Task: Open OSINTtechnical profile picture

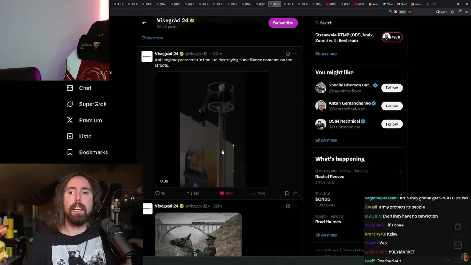Action: tap(321, 124)
